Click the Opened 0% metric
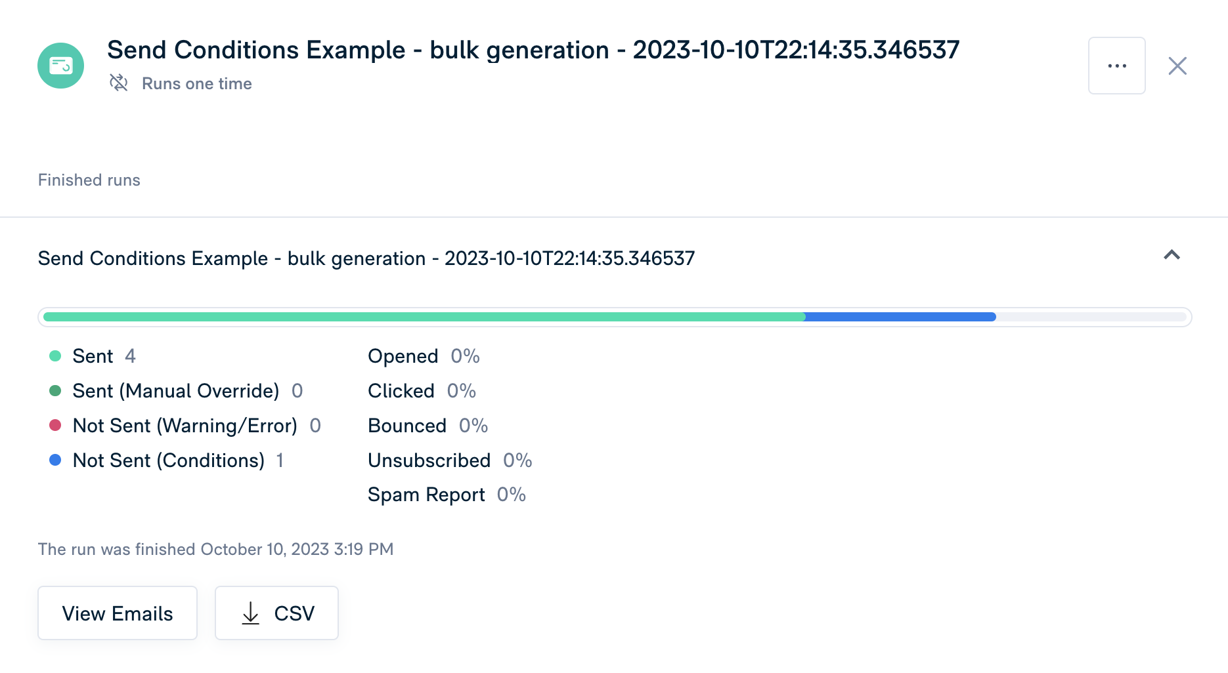The width and height of the screenshot is (1228, 673). point(424,356)
